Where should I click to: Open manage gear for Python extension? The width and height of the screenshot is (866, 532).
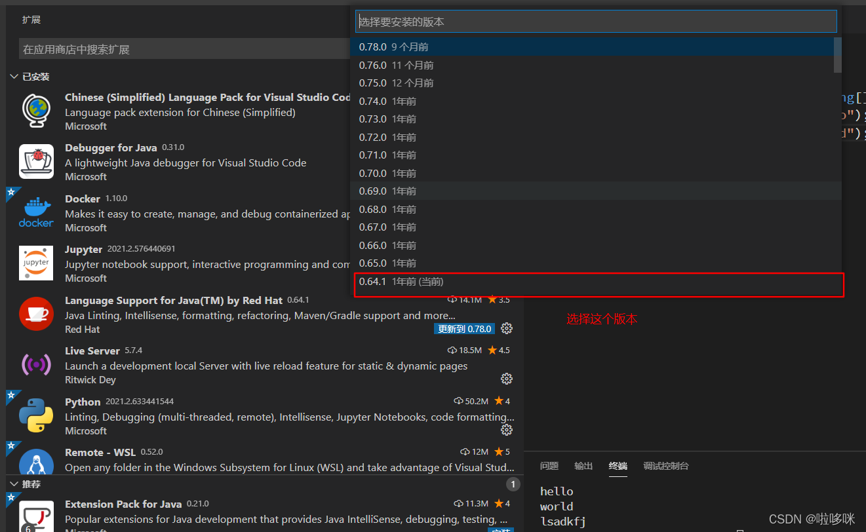(506, 430)
